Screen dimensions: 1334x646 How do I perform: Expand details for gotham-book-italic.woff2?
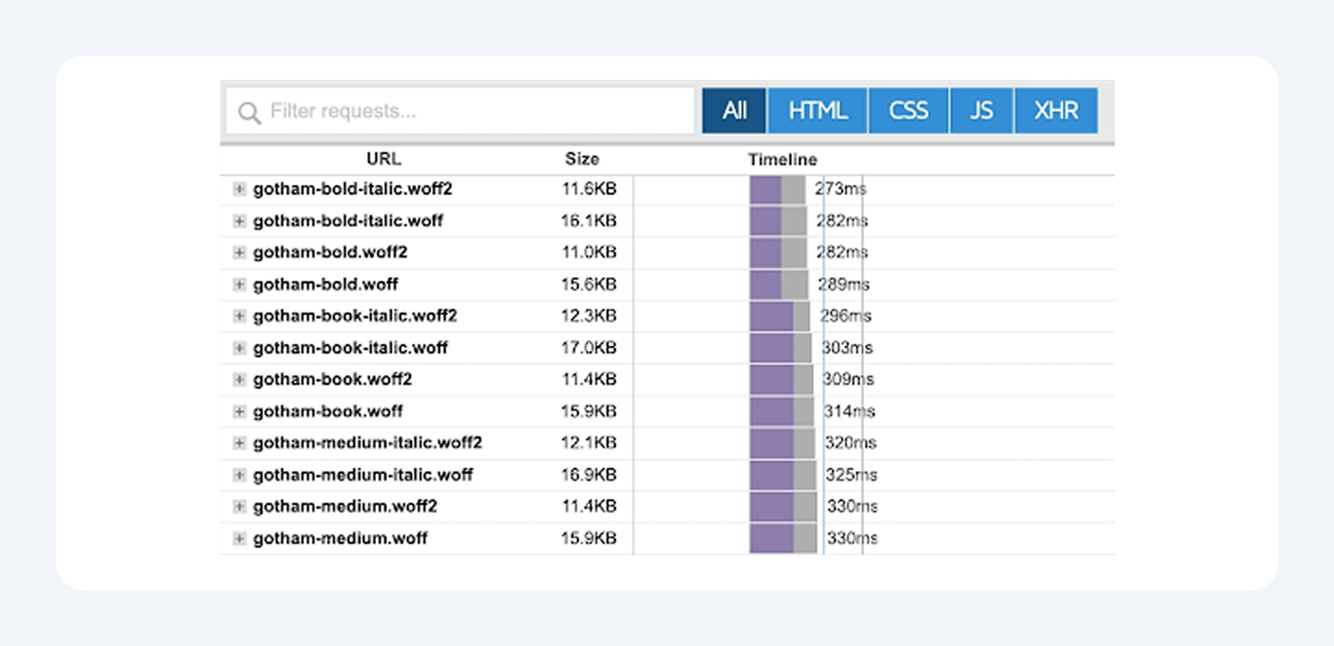pyautogui.click(x=240, y=316)
